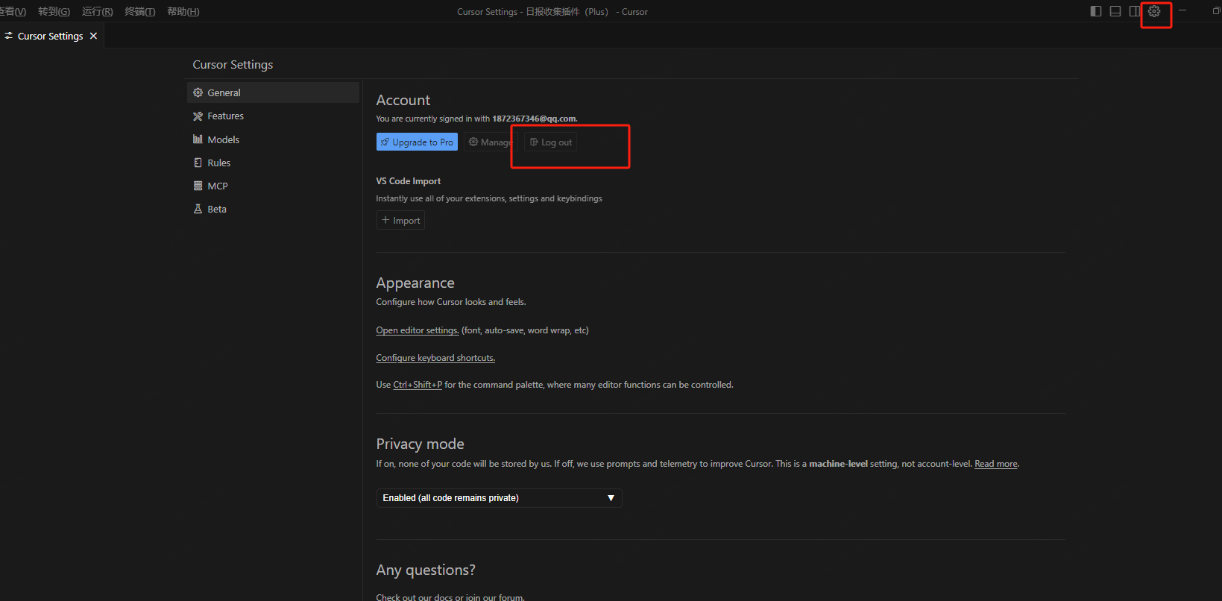Open the 运行(R) menu
This screenshot has height=601, width=1222.
[x=98, y=11]
